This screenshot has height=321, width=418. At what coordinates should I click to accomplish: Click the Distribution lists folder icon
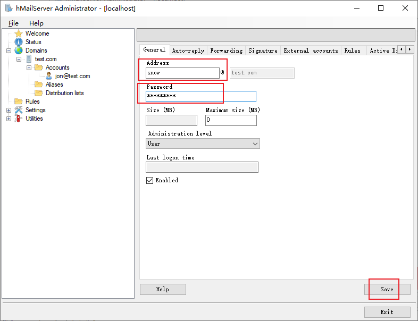(39, 93)
